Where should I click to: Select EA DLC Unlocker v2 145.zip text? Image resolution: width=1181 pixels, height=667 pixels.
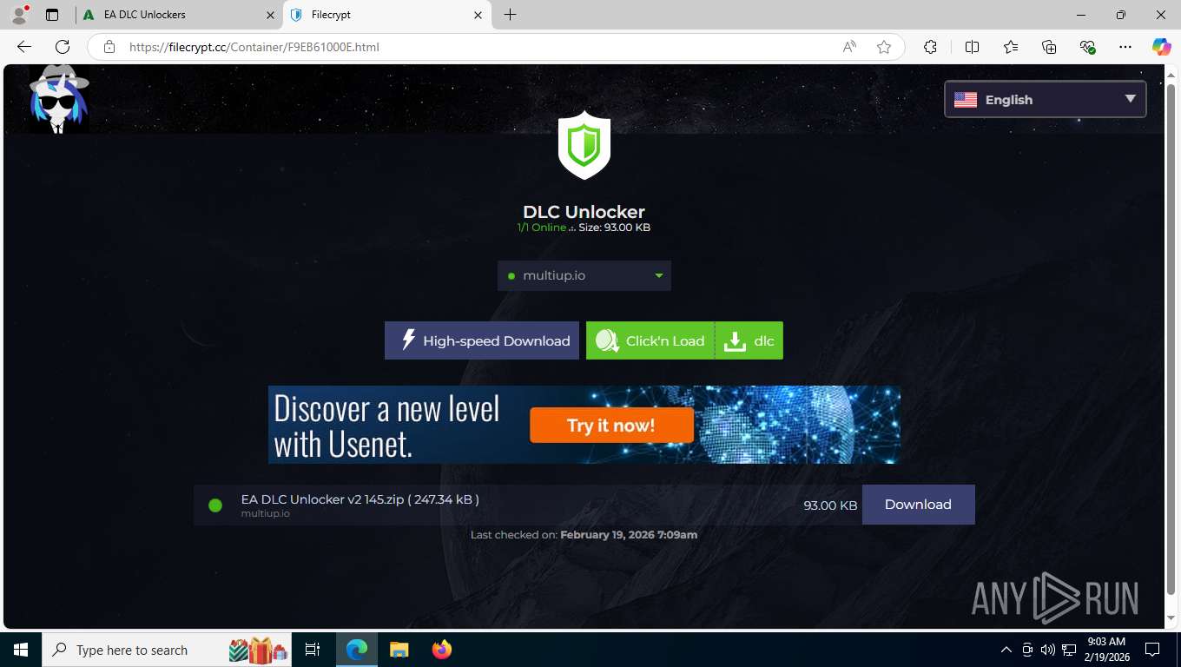[x=360, y=499]
